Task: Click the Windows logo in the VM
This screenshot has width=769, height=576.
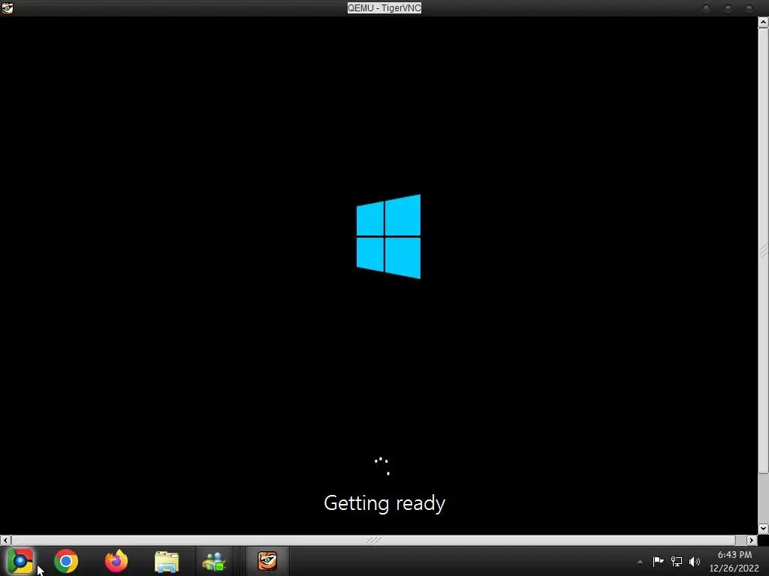Action: (388, 236)
